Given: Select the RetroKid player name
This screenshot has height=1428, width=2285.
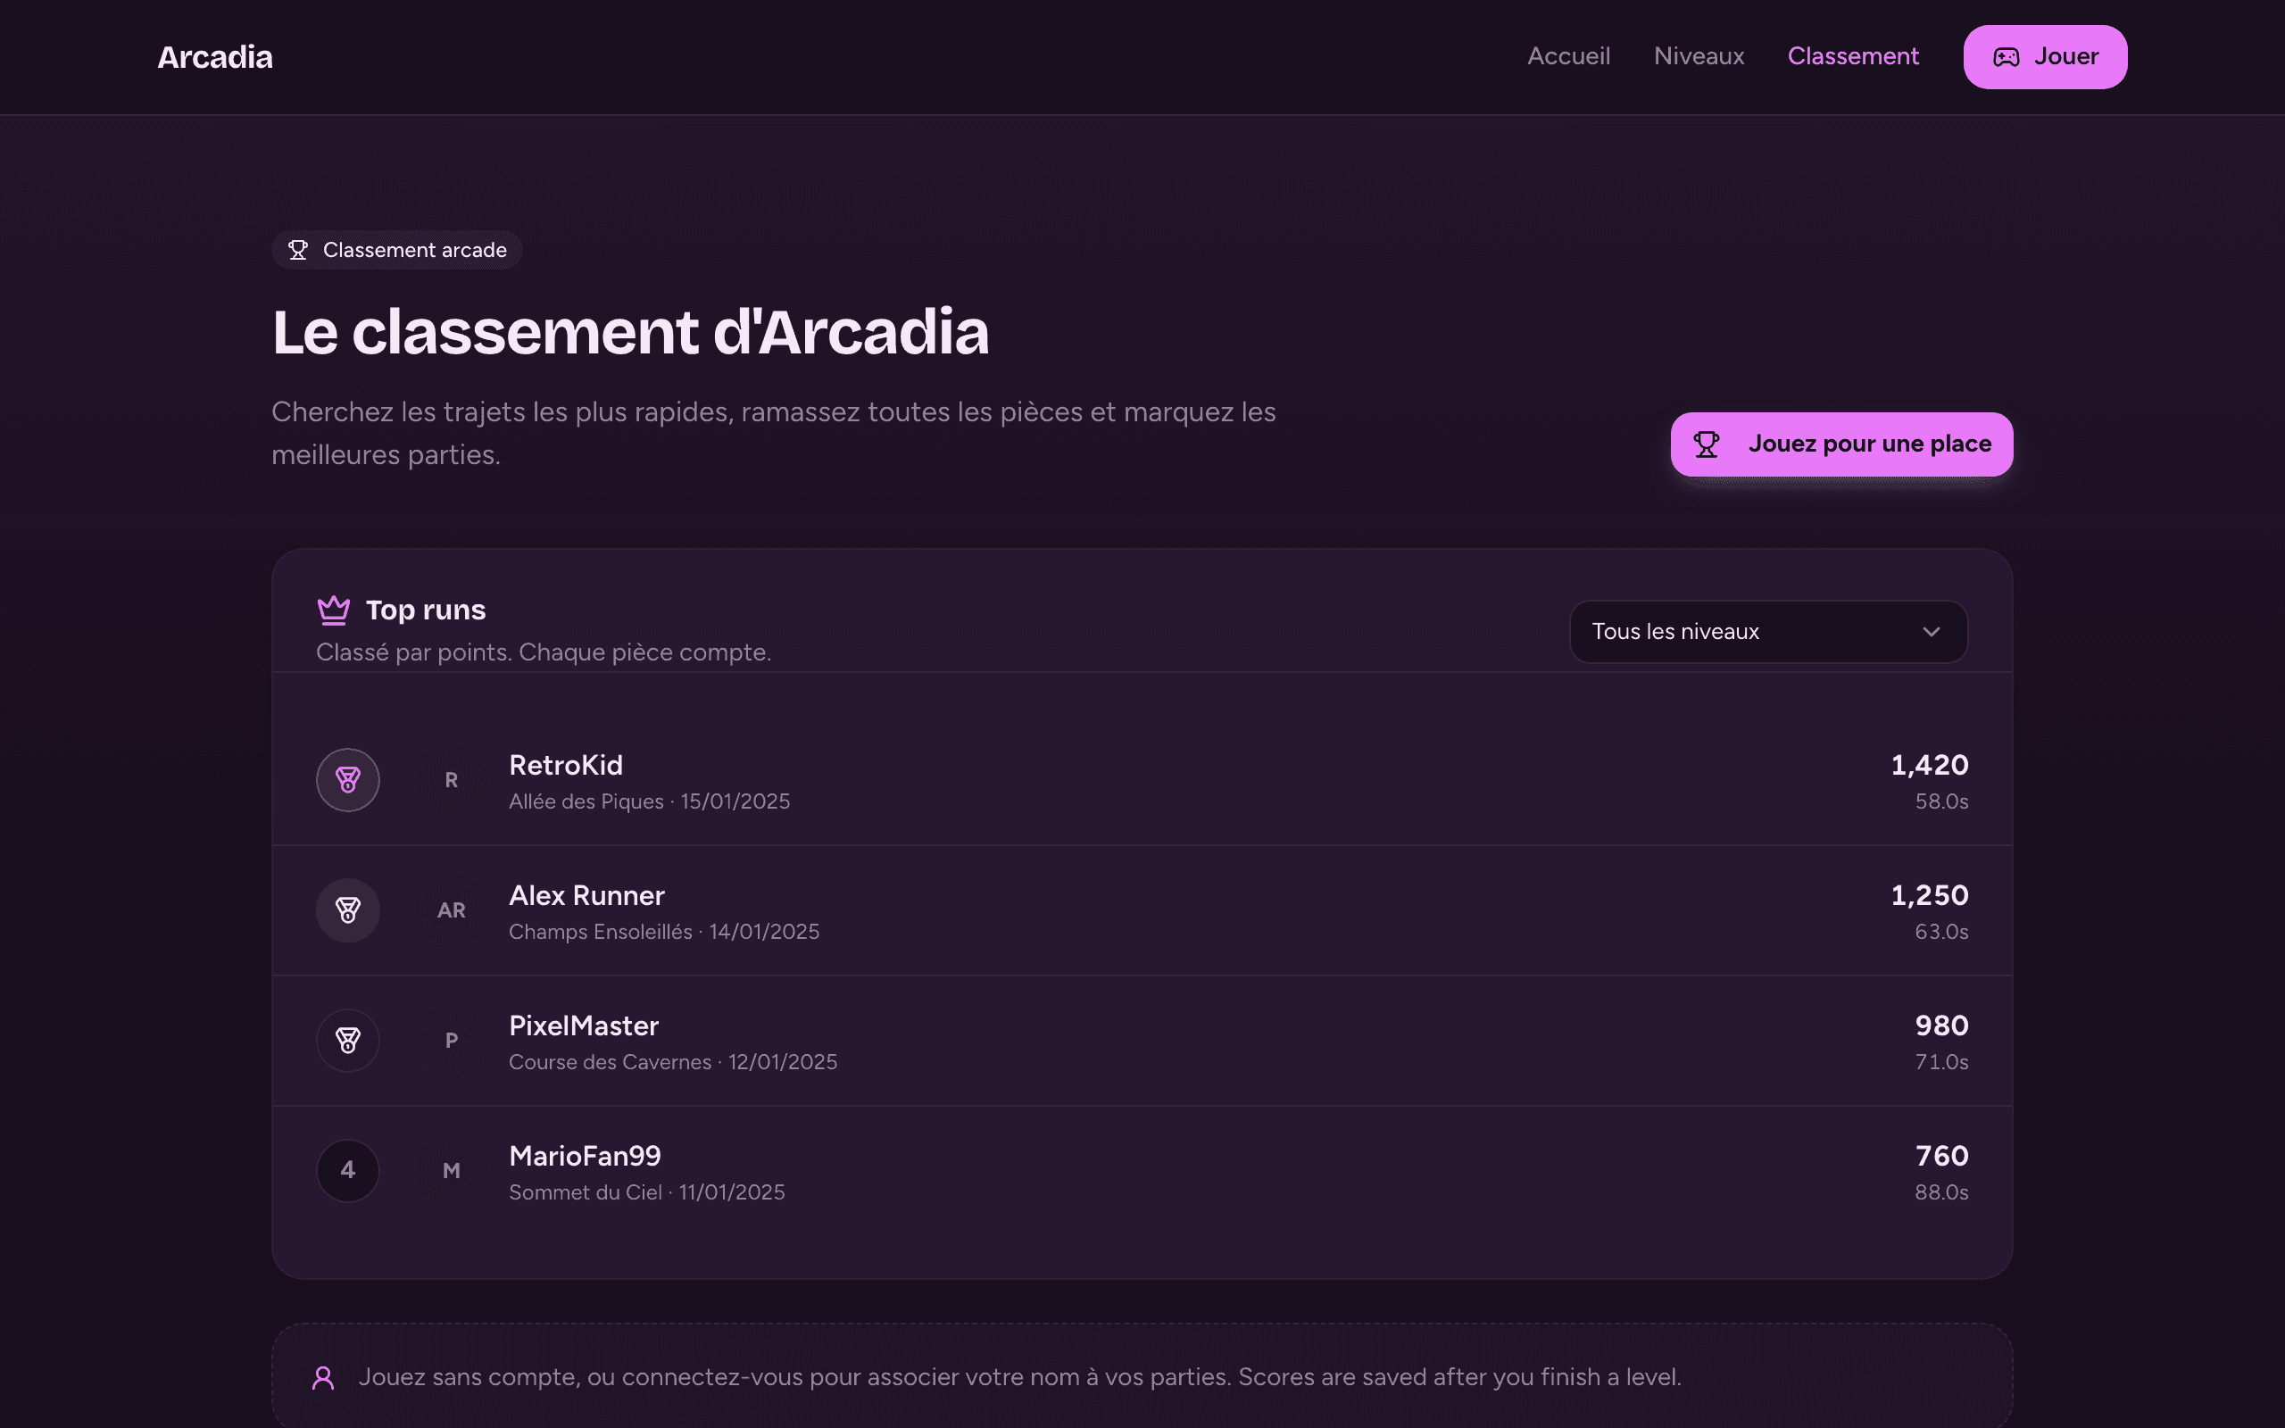Looking at the screenshot, I should click(x=566, y=765).
